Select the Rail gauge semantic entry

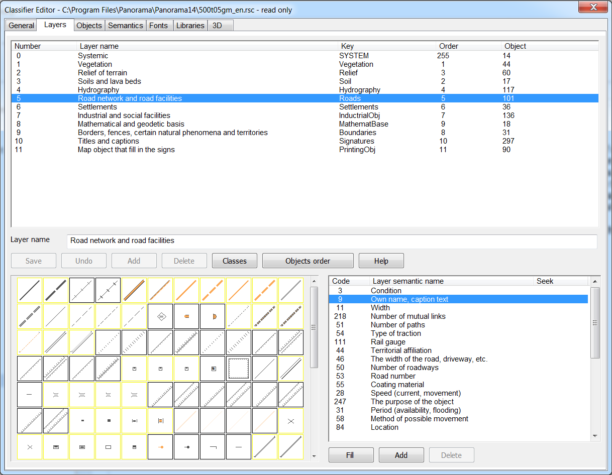pos(387,342)
